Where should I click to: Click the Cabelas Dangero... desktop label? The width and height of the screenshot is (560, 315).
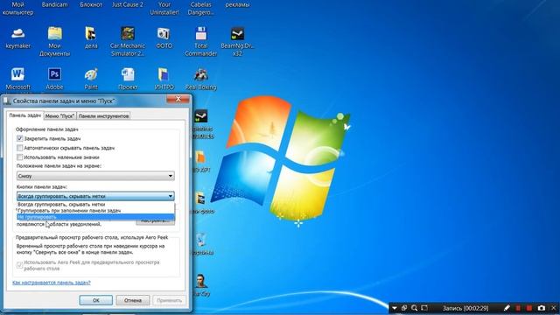click(x=200, y=9)
